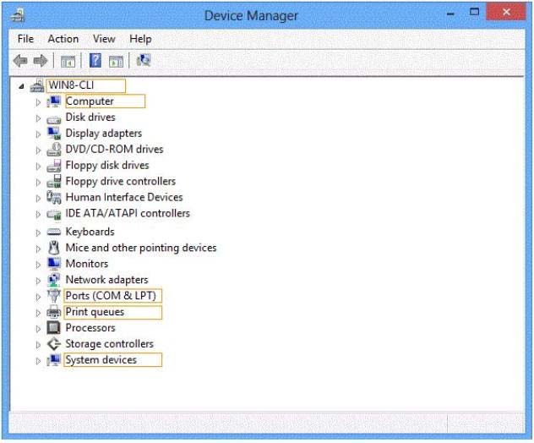Click the IDE ATA/ATAPI controllers icon

click(54, 215)
